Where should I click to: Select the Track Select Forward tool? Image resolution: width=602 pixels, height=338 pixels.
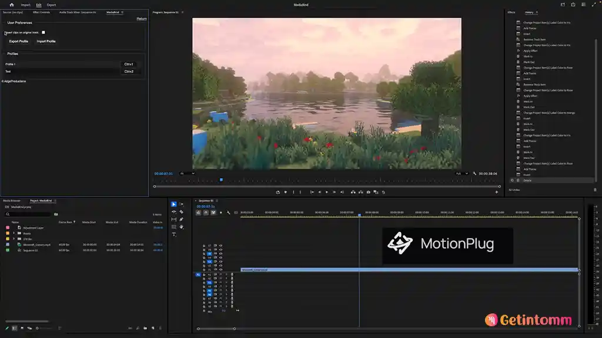182,204
